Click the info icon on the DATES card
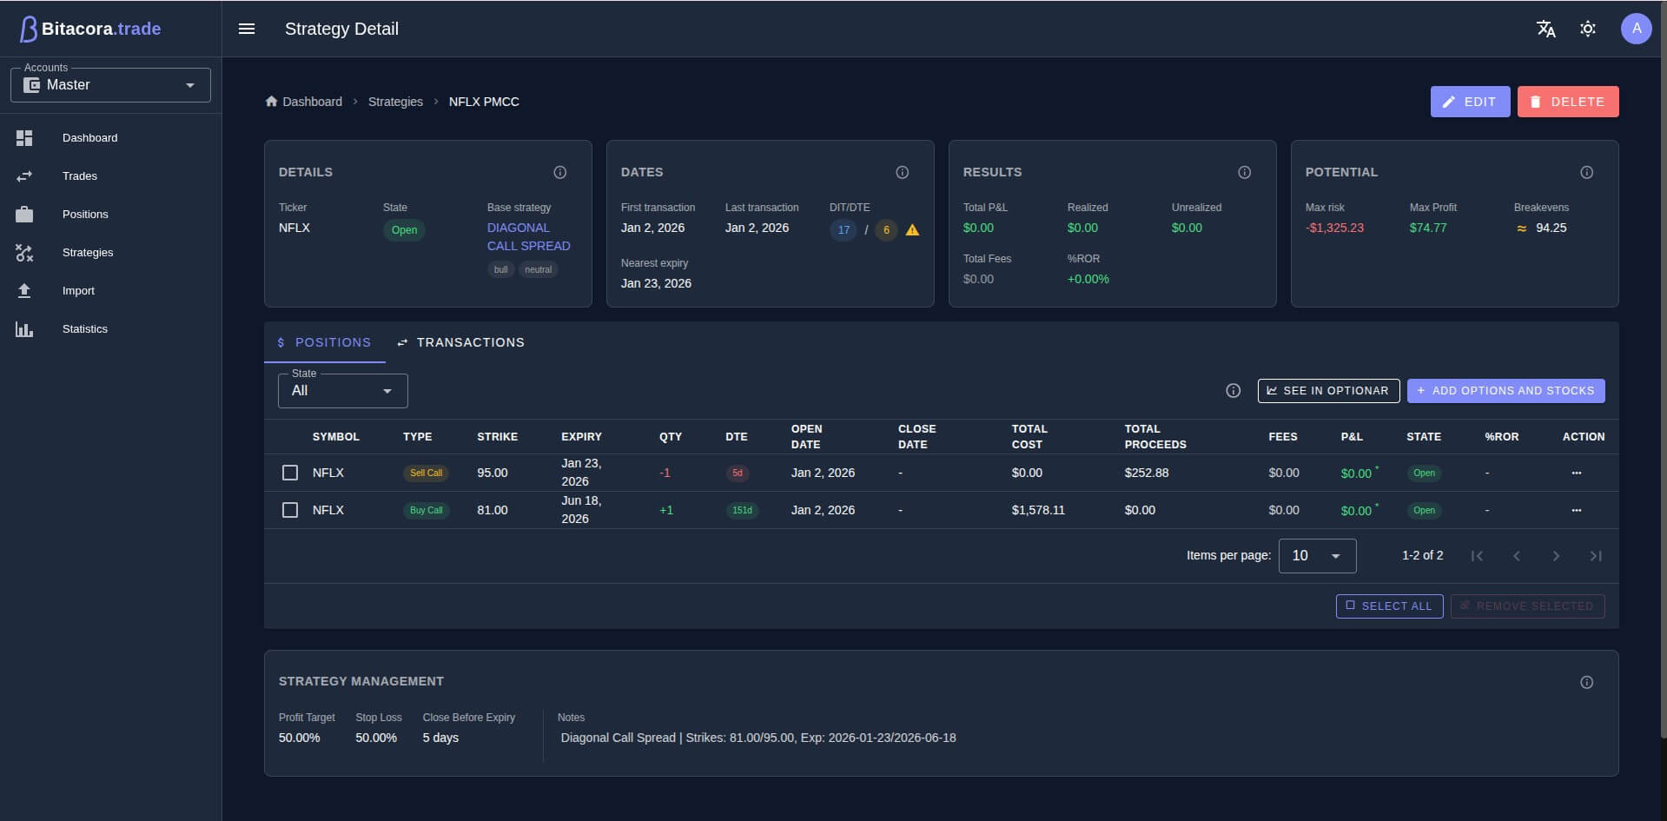Image resolution: width=1667 pixels, height=821 pixels. [903, 171]
